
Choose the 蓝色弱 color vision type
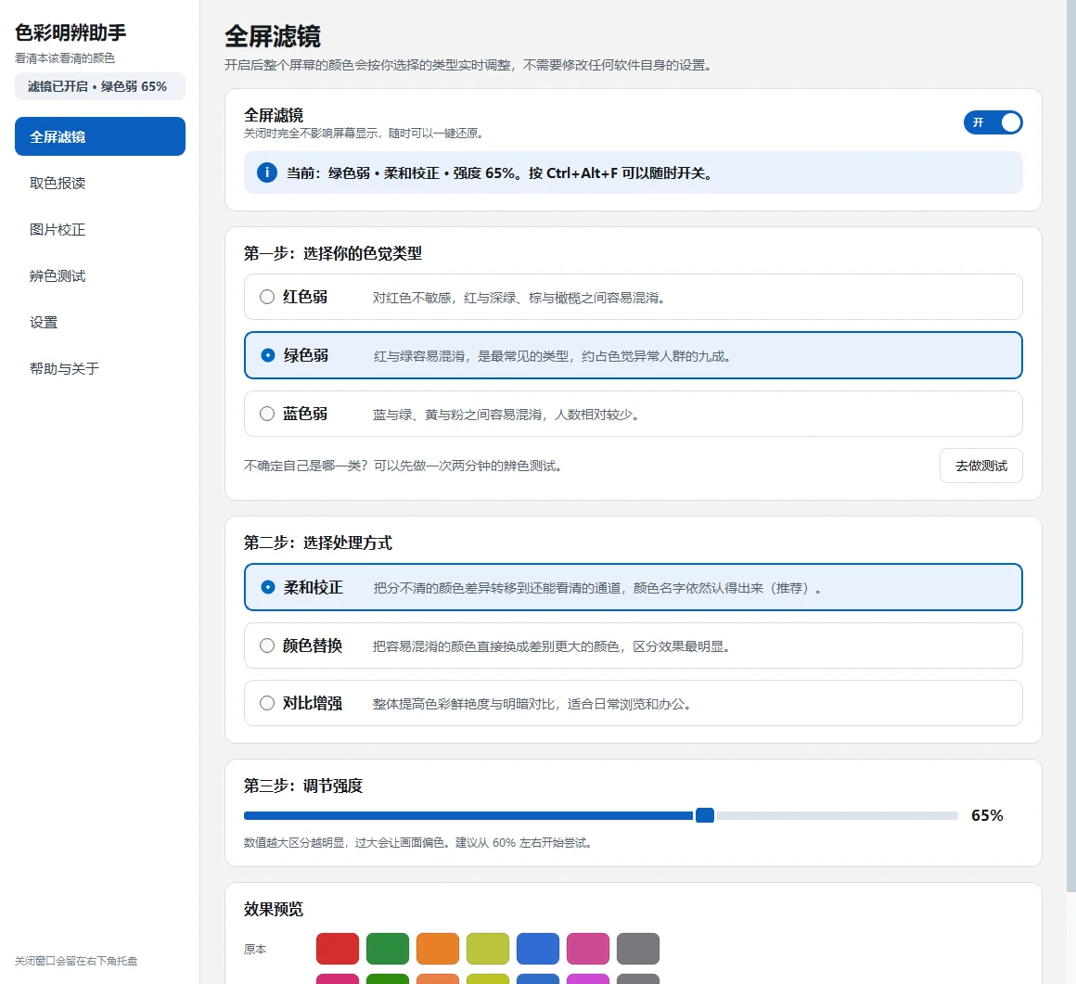pyautogui.click(x=633, y=414)
